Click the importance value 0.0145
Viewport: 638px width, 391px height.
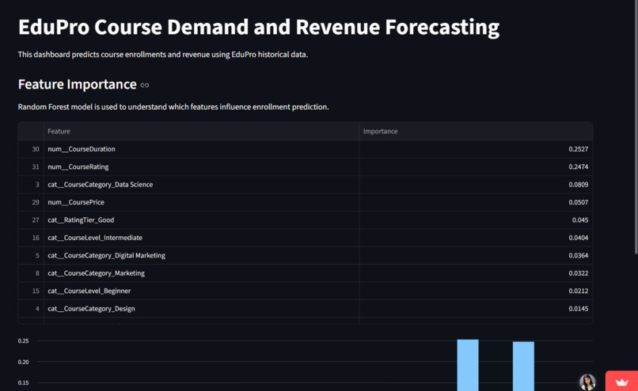pyautogui.click(x=578, y=309)
